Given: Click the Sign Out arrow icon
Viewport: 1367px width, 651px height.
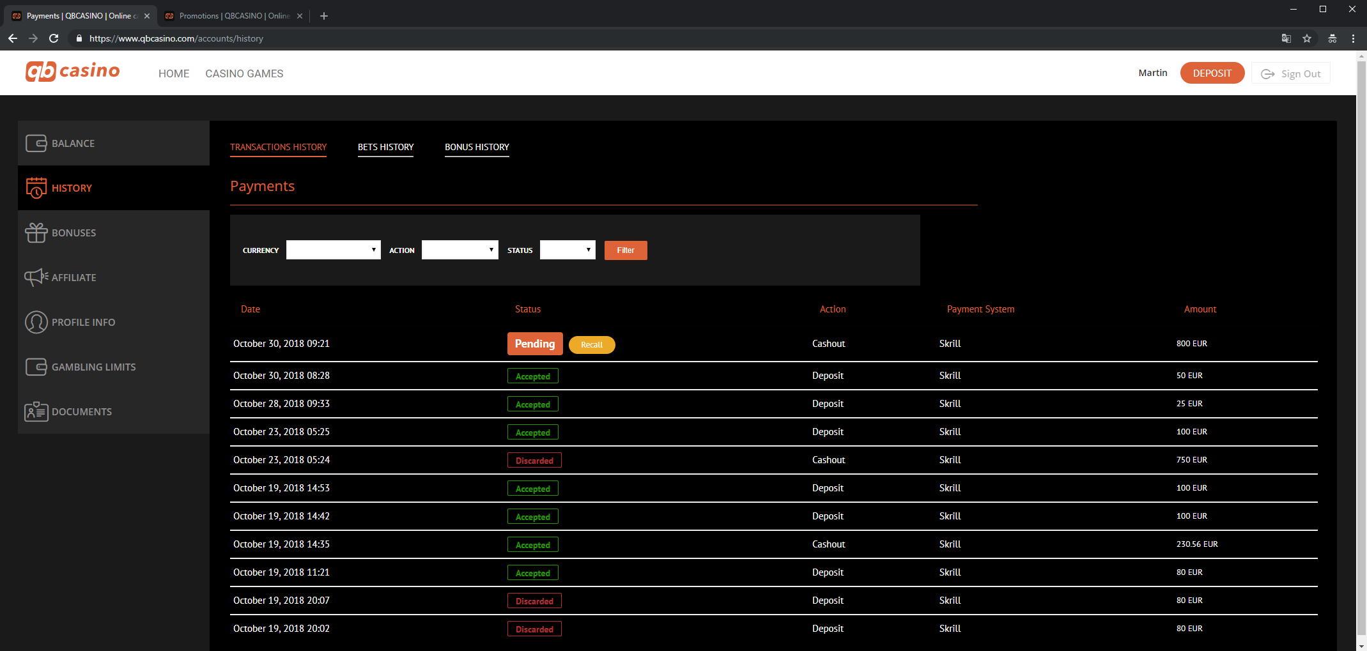Looking at the screenshot, I should coord(1268,74).
